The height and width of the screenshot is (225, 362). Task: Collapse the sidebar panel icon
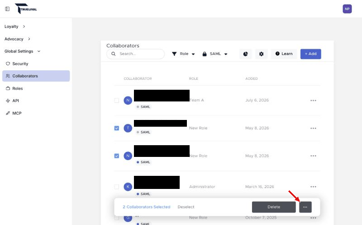(x=7, y=9)
